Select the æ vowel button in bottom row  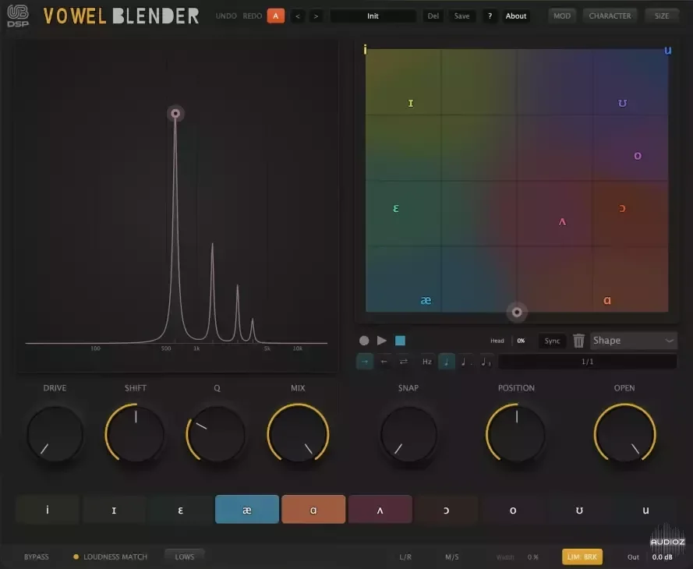click(x=247, y=510)
